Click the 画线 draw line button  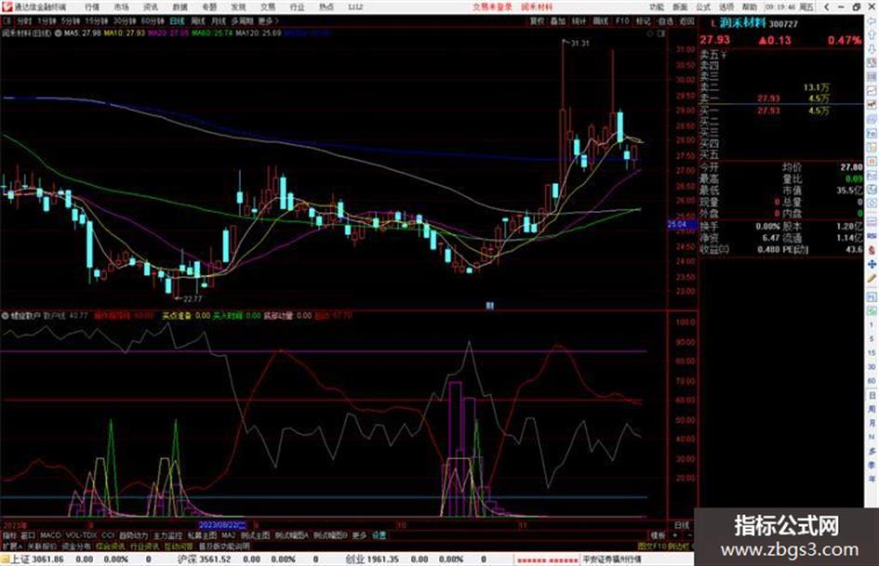(600, 20)
